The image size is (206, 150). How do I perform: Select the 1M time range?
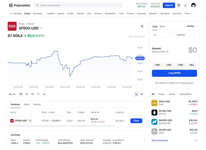(32, 94)
